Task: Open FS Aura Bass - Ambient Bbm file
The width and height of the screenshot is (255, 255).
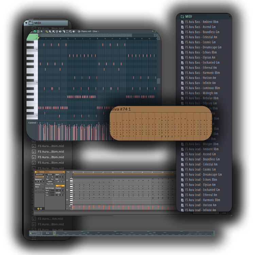Action: (x=202, y=22)
